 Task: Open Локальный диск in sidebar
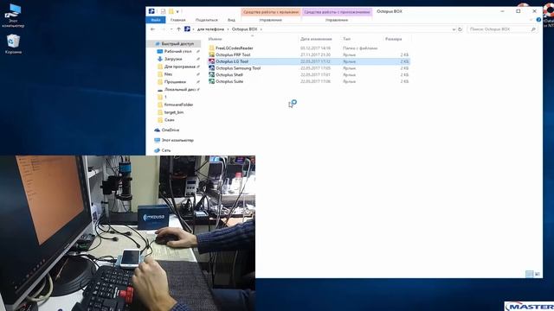tap(177, 90)
